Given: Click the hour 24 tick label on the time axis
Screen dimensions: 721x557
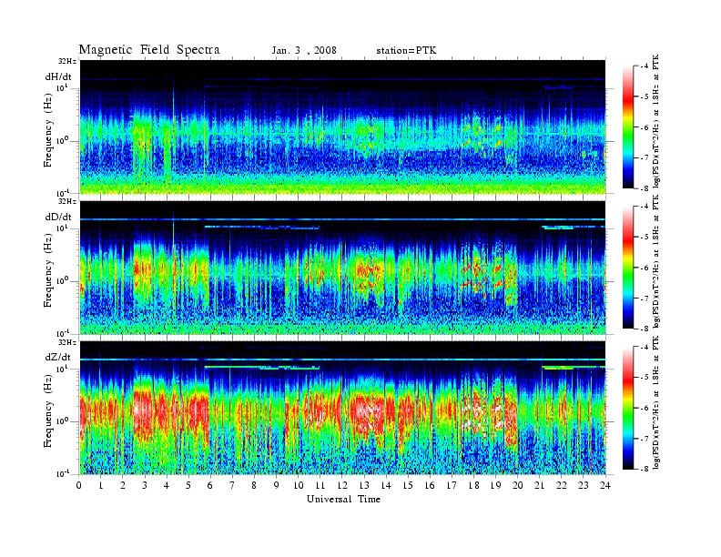Looking at the screenshot, I should [605, 485].
